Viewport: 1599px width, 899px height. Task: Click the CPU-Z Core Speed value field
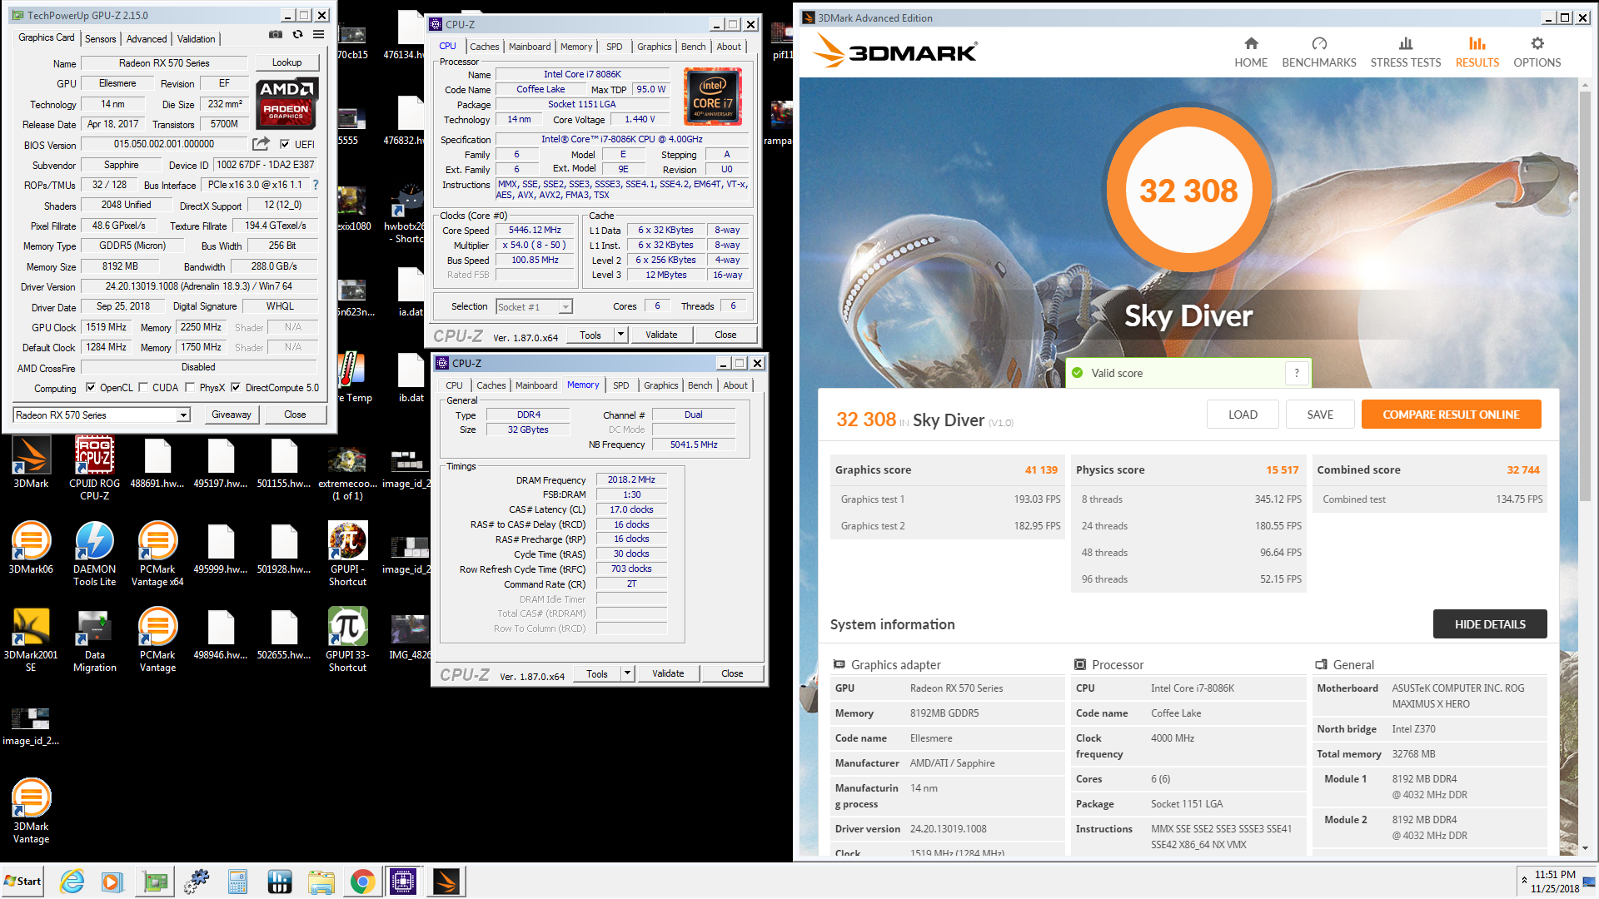tap(535, 230)
